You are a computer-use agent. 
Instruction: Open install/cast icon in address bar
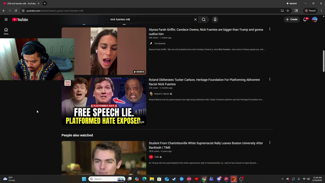282,11
